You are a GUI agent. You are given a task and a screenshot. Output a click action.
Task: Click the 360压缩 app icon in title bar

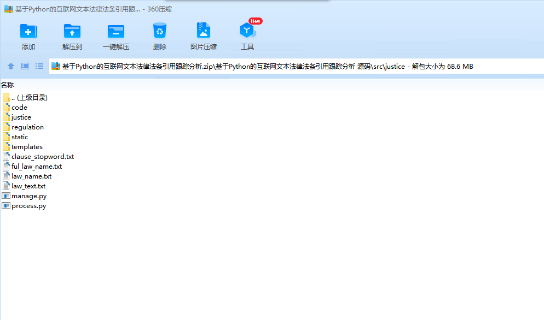click(x=9, y=9)
